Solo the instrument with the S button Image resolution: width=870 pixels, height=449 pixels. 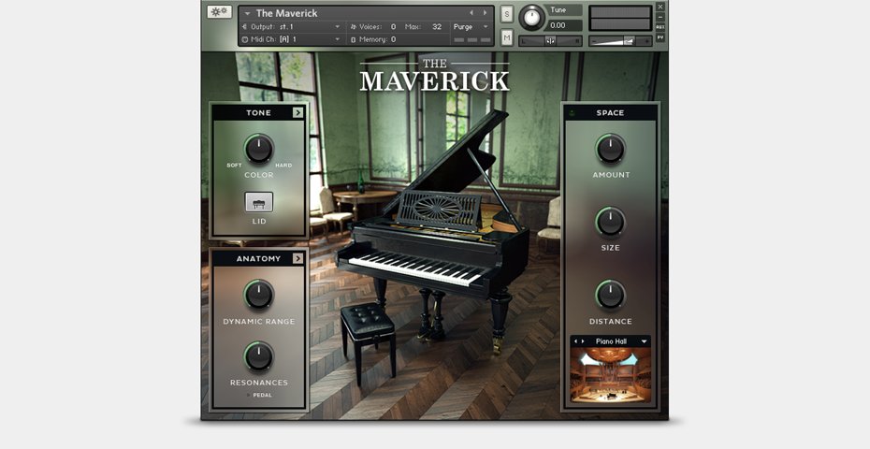506,14
